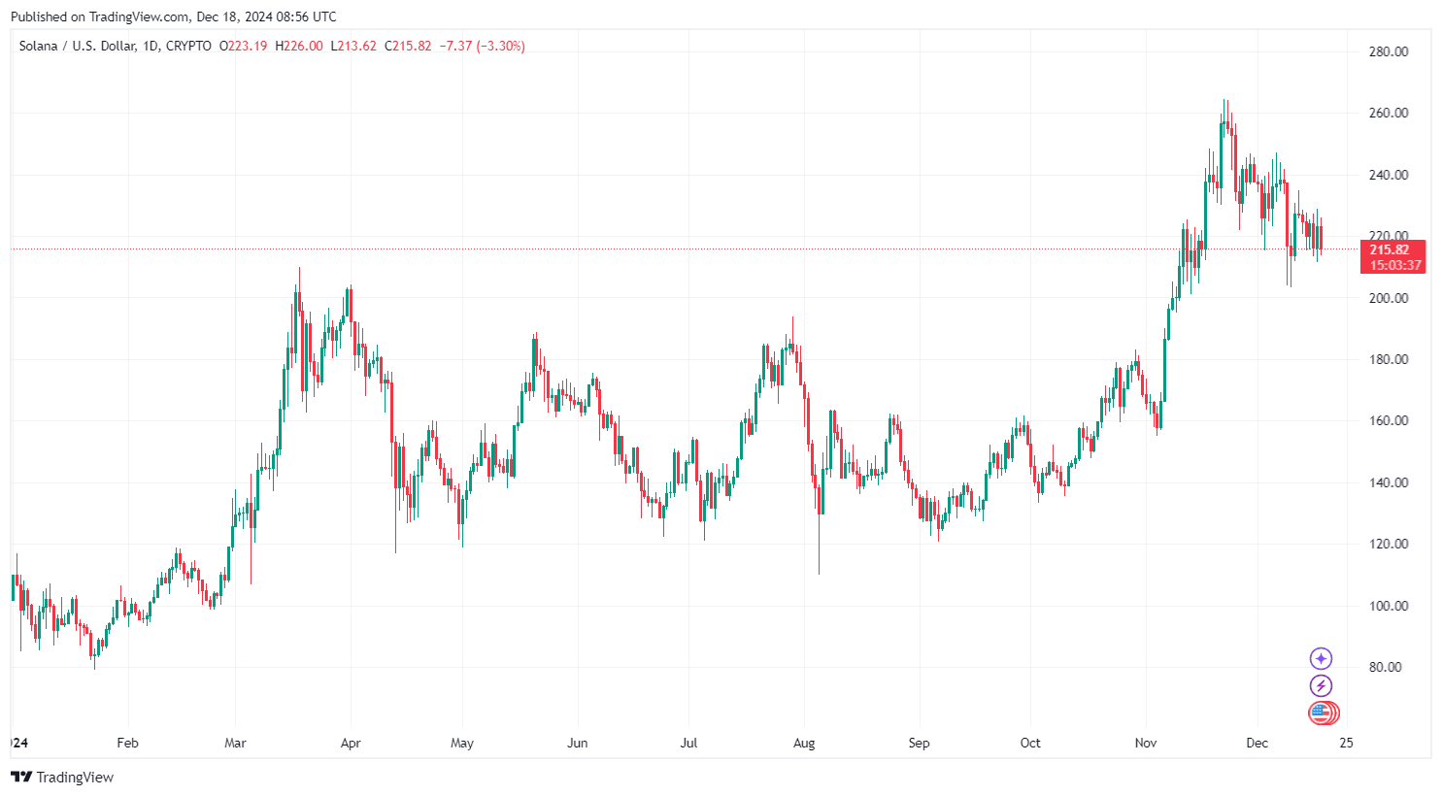Viewport: 1442px width, 796px height.
Task: Click the 25 date label on time axis
Action: tap(1346, 743)
